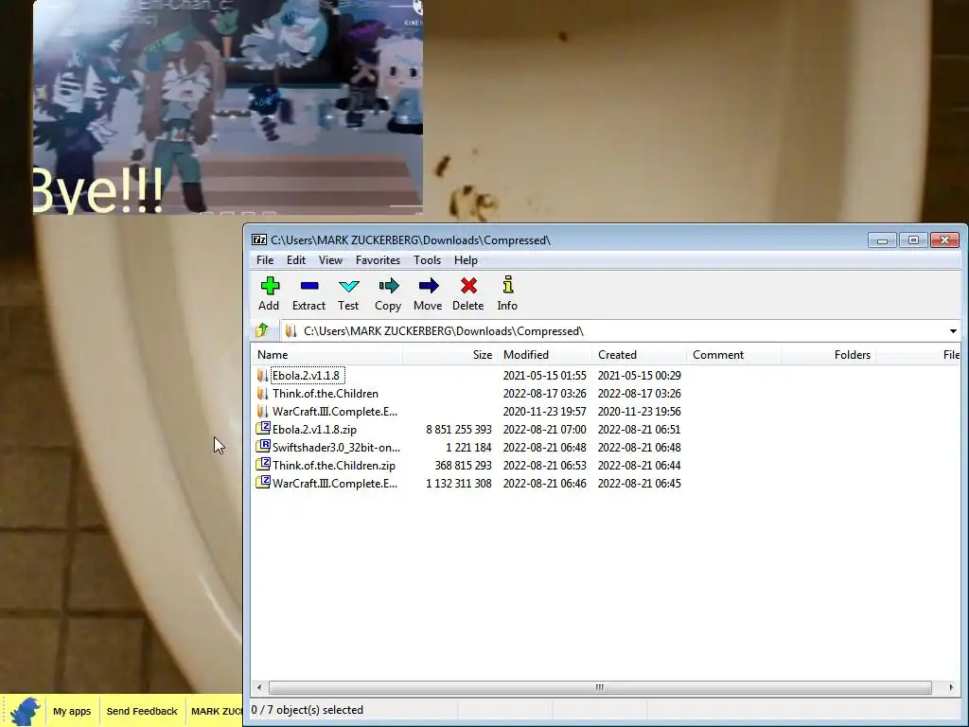This screenshot has height=727, width=969.
Task: Click the blue hedgehog icon in bottom bar
Action: pyautogui.click(x=25, y=711)
